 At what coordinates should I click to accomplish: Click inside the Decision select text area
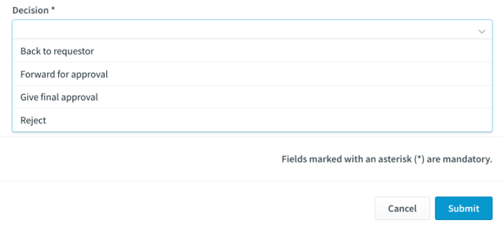[244, 29]
